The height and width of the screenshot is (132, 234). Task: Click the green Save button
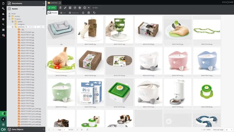coord(52,8)
